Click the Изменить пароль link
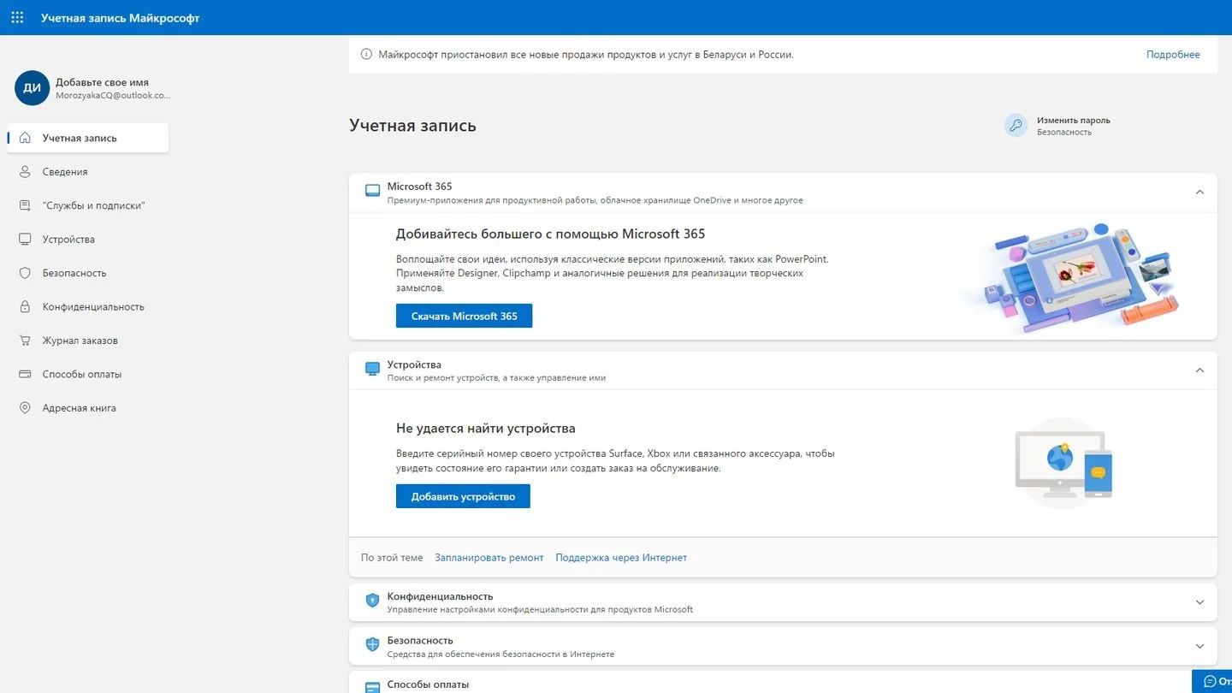Viewport: 1232px width, 693px height. click(x=1074, y=121)
